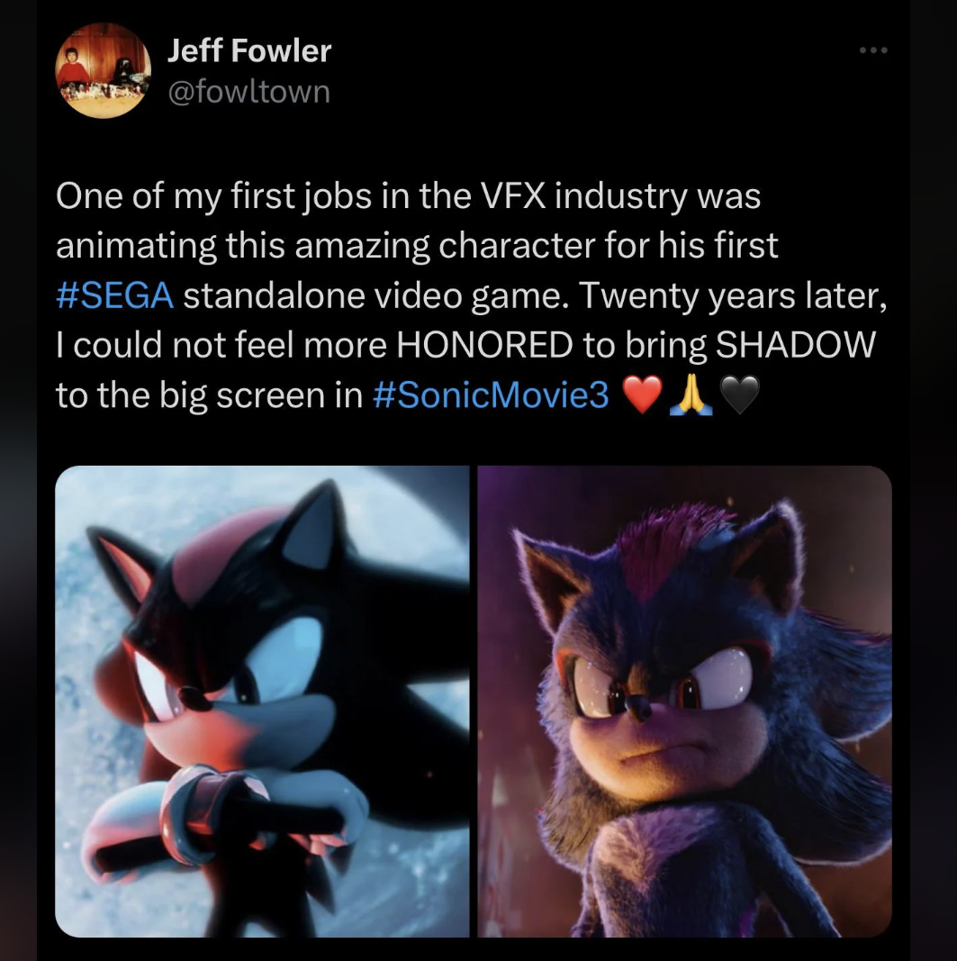This screenshot has width=957, height=961.
Task: Click Jeff Fowler's profile avatar
Action: pos(104,70)
